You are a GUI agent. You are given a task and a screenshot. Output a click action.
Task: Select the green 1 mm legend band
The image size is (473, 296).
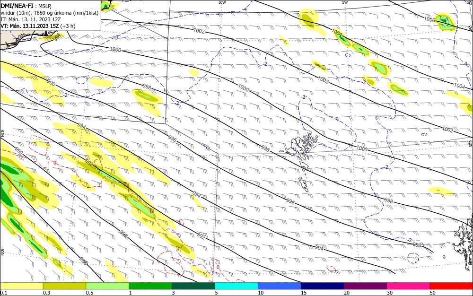coord(150,286)
